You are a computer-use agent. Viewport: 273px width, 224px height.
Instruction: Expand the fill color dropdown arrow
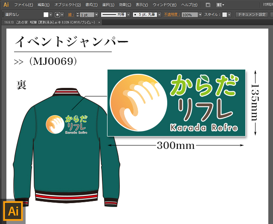click(x=50, y=15)
